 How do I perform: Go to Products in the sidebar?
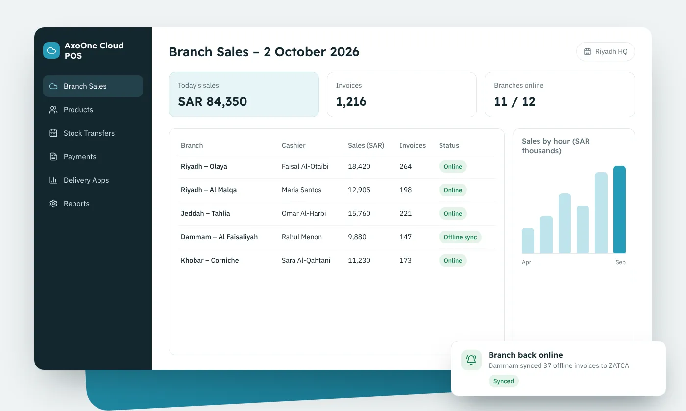93,110
